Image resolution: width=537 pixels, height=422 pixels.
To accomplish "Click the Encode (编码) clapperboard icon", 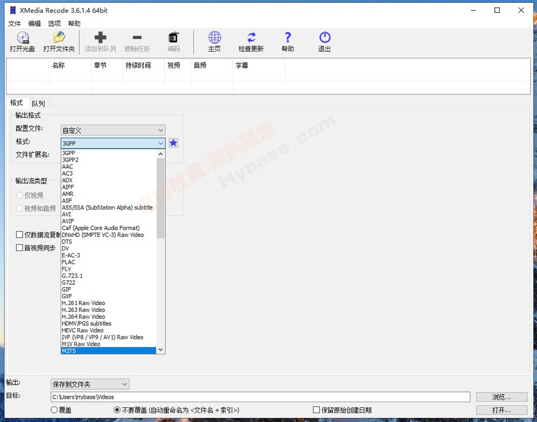I will click(x=173, y=37).
